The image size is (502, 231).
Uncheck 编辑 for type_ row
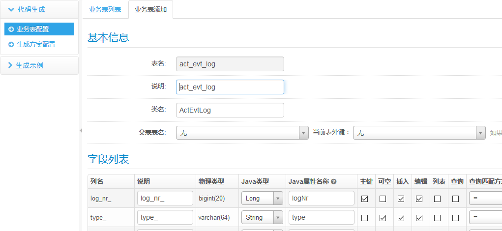[x=419, y=218]
